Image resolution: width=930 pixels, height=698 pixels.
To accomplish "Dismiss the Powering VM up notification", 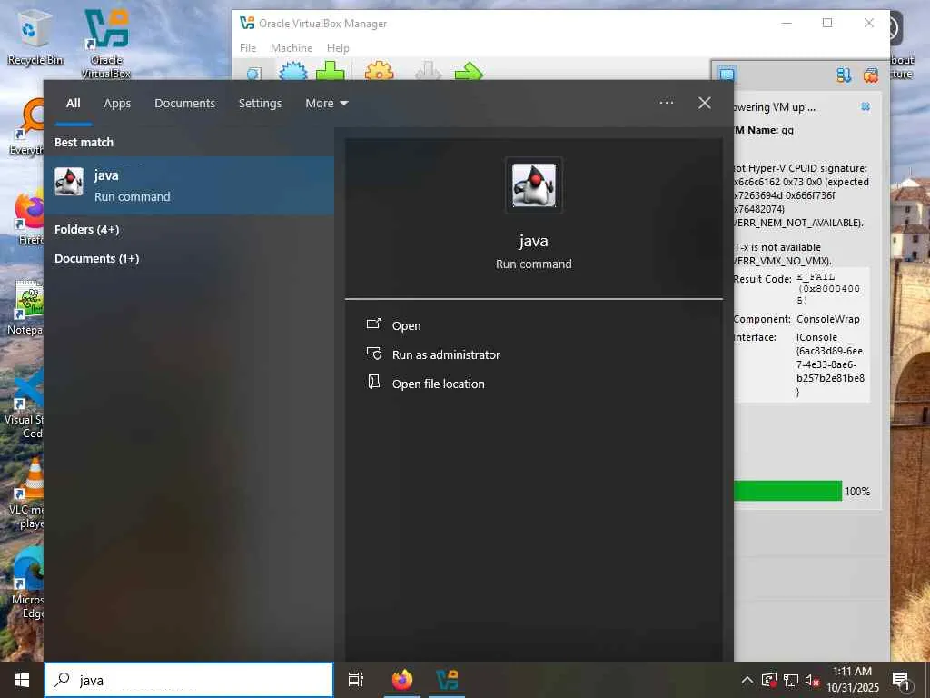I will (866, 107).
